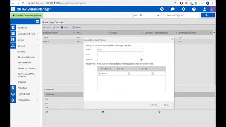Click the Dashboard sidebar icon
Image resolution: width=226 pixels, height=127 pixels.
point(13,28)
